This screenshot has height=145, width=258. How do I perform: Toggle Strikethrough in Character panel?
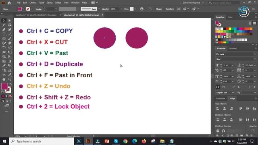pos(254,87)
